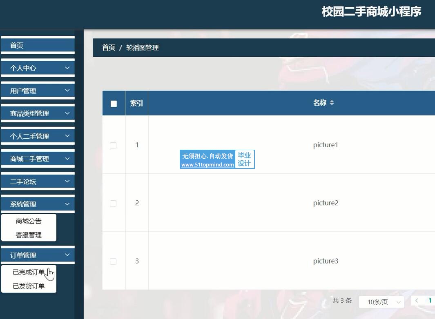
Task: Collapse the 系统管理 sidebar menu
Action: point(38,204)
